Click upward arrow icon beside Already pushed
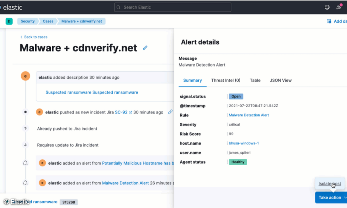Screen dimensions: 347x208 [25, 129]
